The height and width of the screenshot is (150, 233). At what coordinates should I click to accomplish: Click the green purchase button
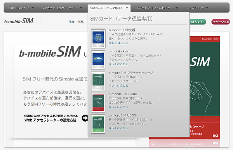(198, 22)
